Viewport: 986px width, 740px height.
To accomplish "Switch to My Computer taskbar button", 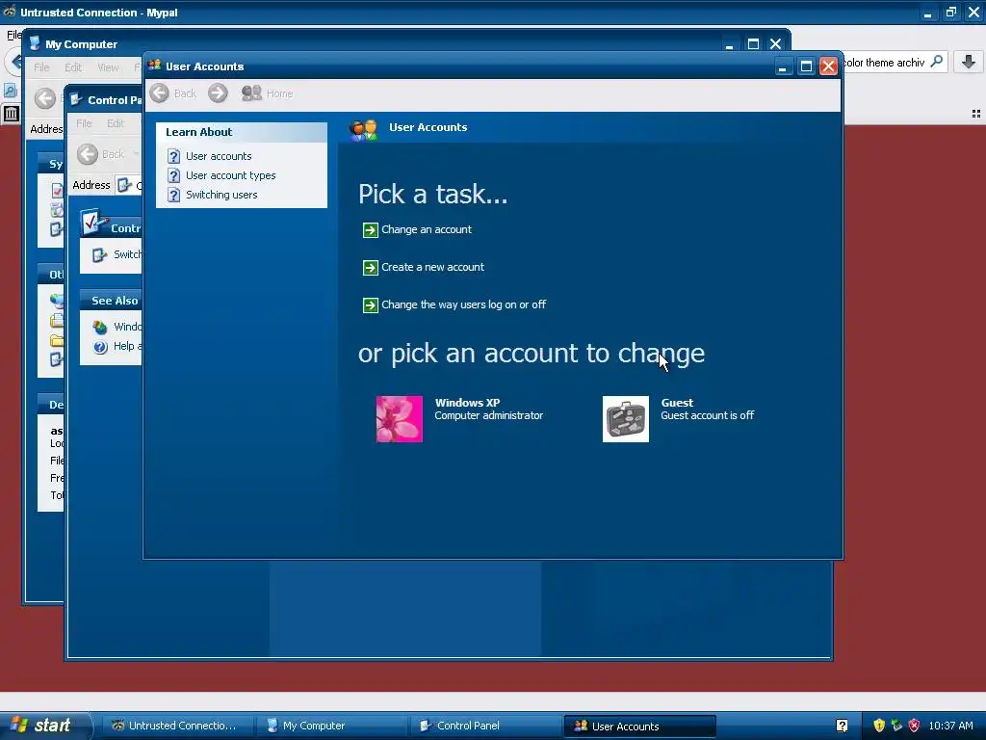I will [x=331, y=726].
